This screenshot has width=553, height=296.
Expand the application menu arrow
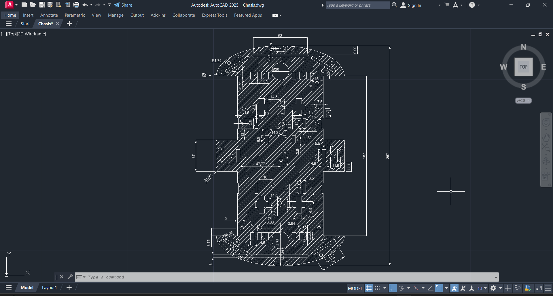tap(16, 5)
